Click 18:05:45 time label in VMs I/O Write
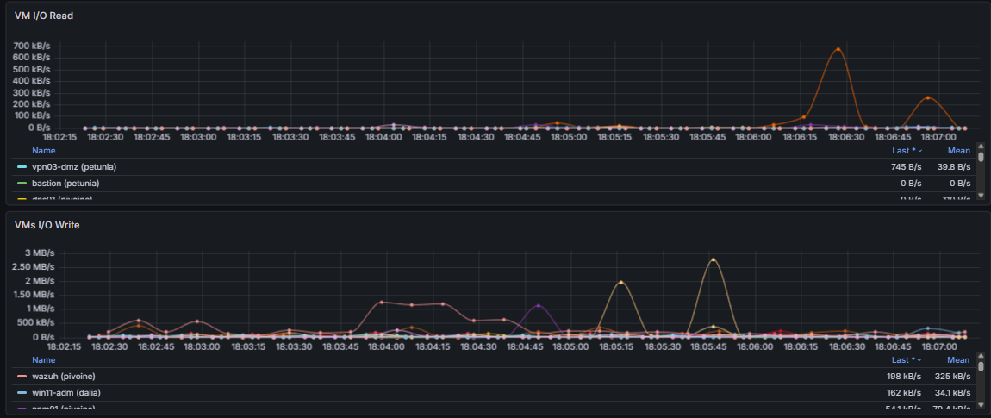Screen dimensions: 991x418 707,346
